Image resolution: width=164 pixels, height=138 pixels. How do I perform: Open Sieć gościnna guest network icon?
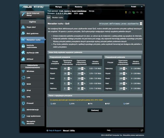click(x=23, y=33)
